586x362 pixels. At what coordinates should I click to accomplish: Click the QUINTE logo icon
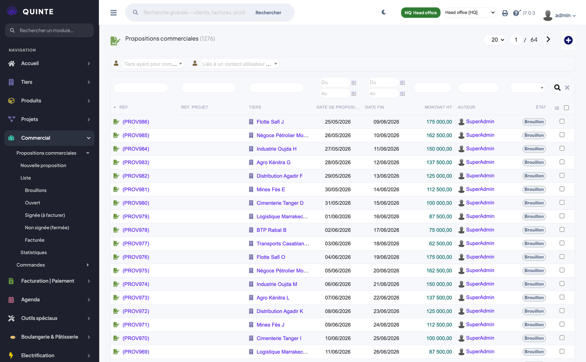(12, 11)
